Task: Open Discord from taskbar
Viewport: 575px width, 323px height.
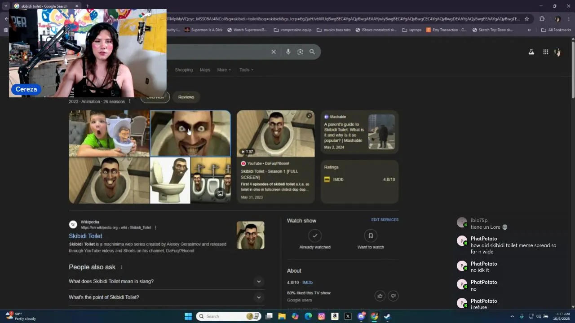Action: (x=361, y=316)
